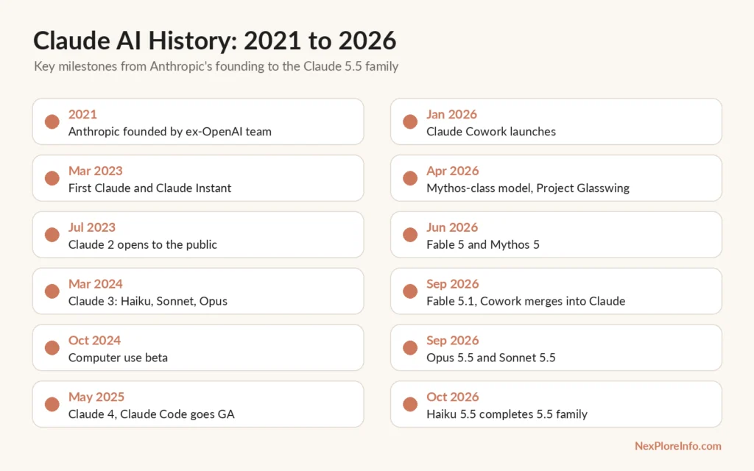The image size is (754, 471).
Task: Click the NexPloreInfo.com link
Action: (x=678, y=446)
